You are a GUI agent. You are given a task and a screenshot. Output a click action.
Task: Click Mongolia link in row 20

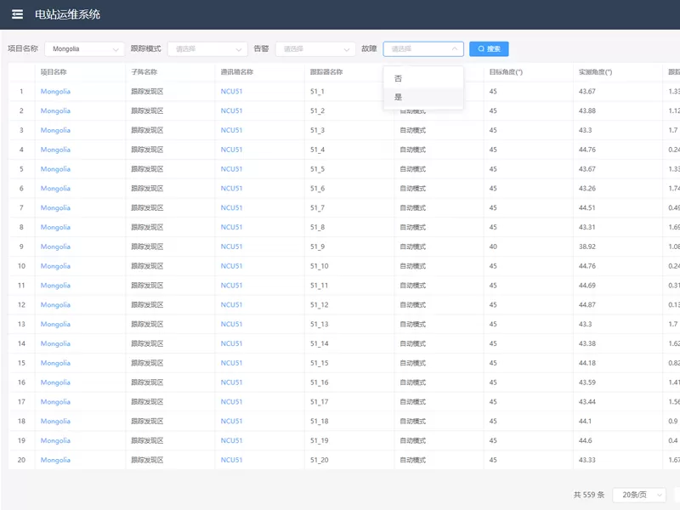[55, 460]
